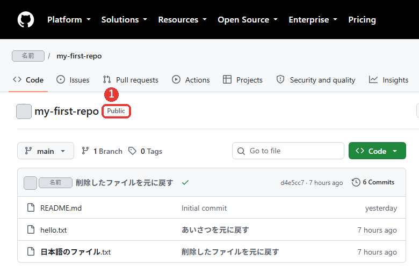Click the my-first-repo repository title
The image size is (419, 268).
pos(67,111)
